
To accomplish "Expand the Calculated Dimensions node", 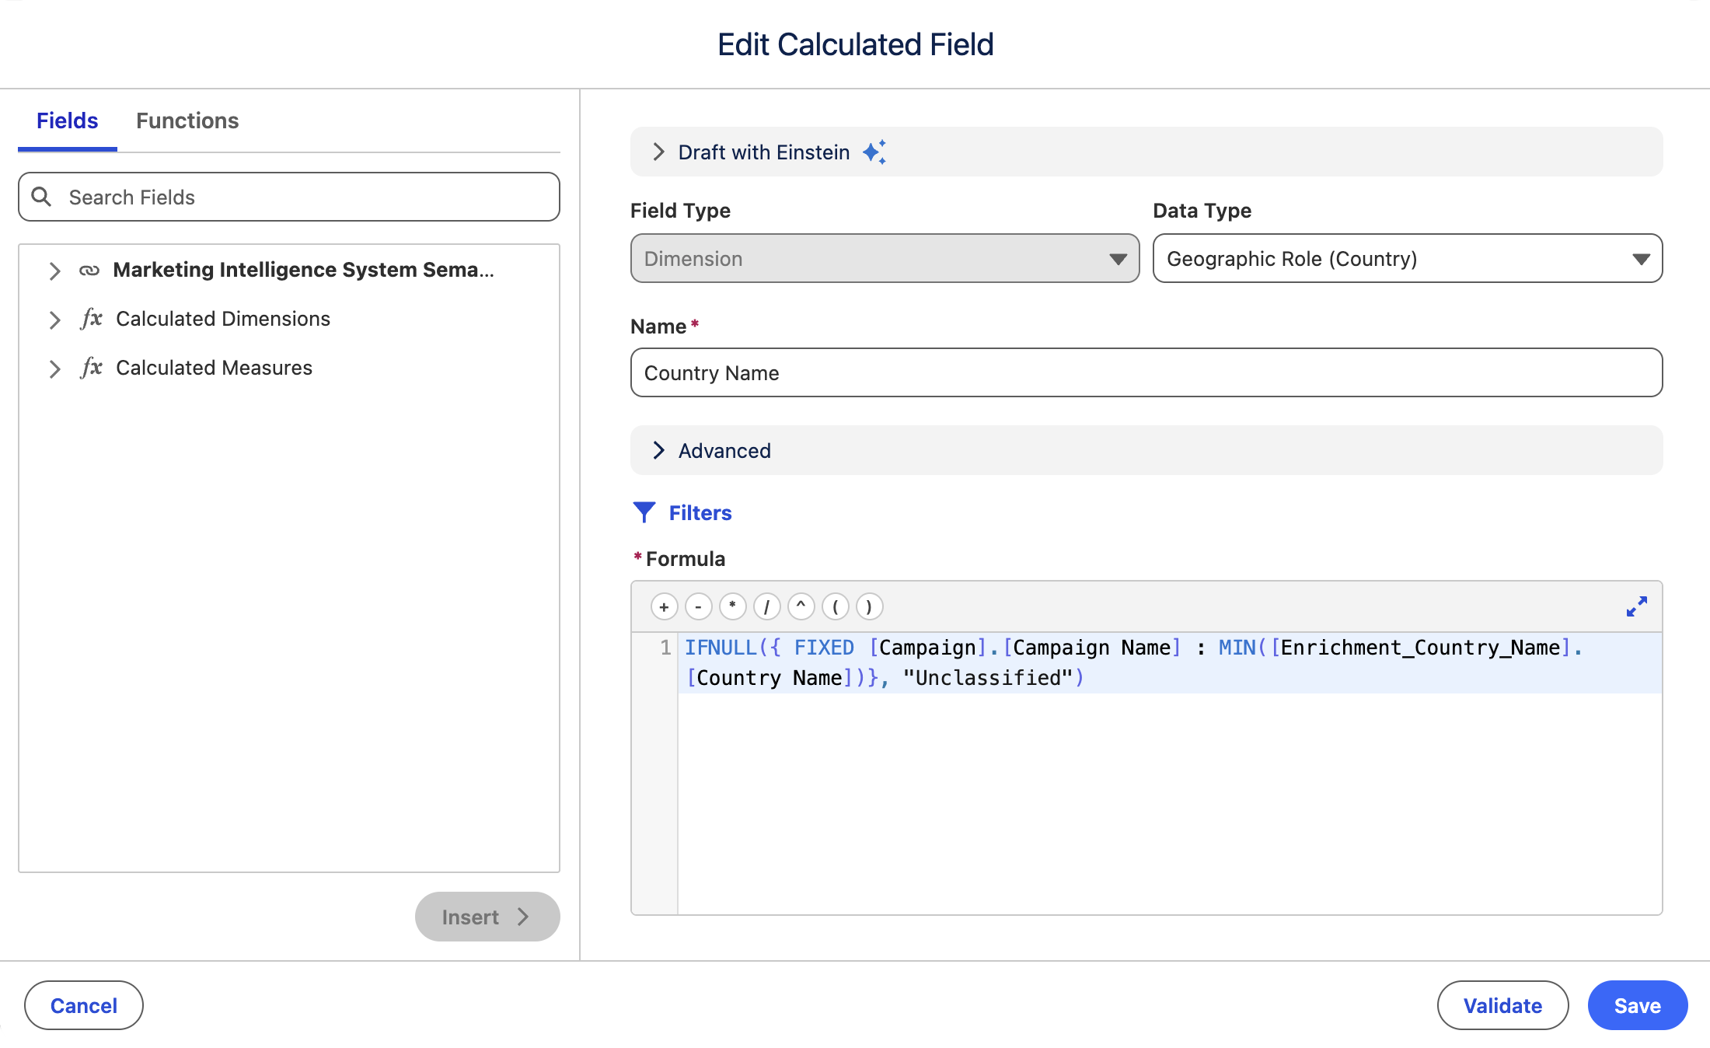I will tap(54, 320).
